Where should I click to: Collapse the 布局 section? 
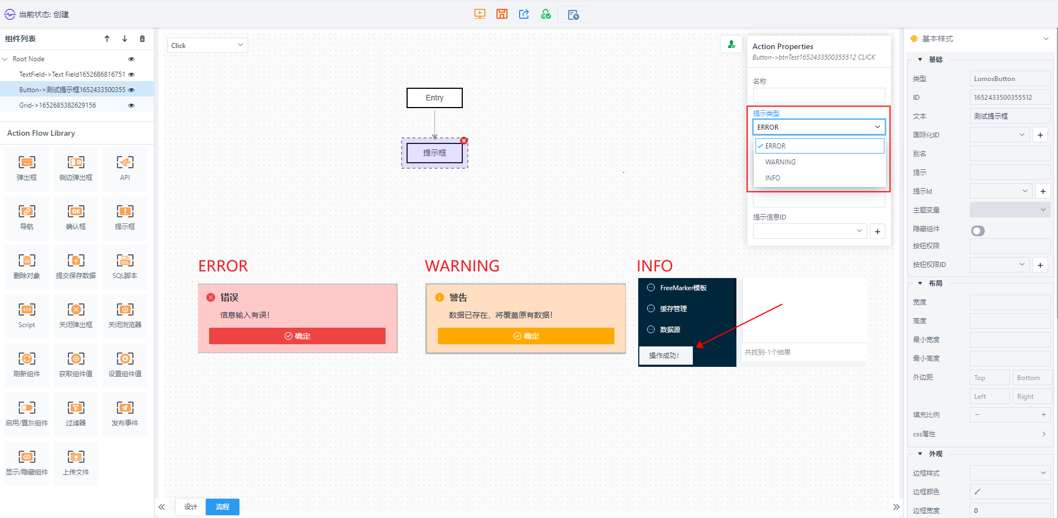[920, 284]
